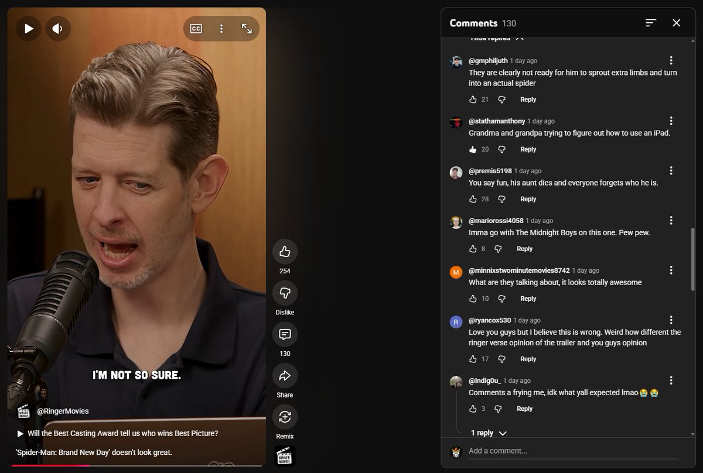
Task: Mute the video audio
Action: tap(58, 28)
